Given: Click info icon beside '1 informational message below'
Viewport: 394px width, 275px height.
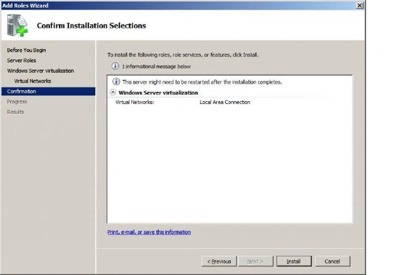Looking at the screenshot, I should click(x=115, y=66).
